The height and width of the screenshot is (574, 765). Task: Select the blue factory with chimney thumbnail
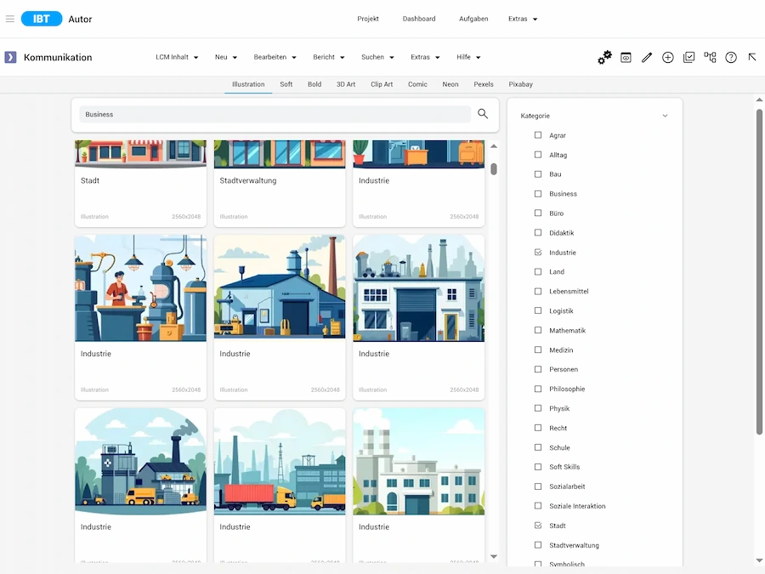[280, 288]
